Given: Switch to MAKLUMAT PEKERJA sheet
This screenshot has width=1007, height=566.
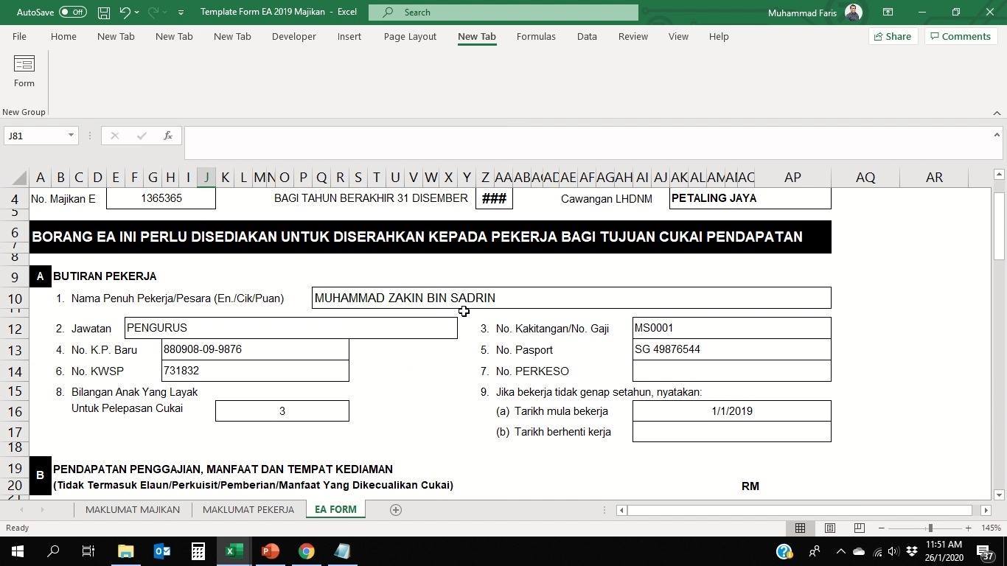Looking at the screenshot, I should click(x=248, y=509).
